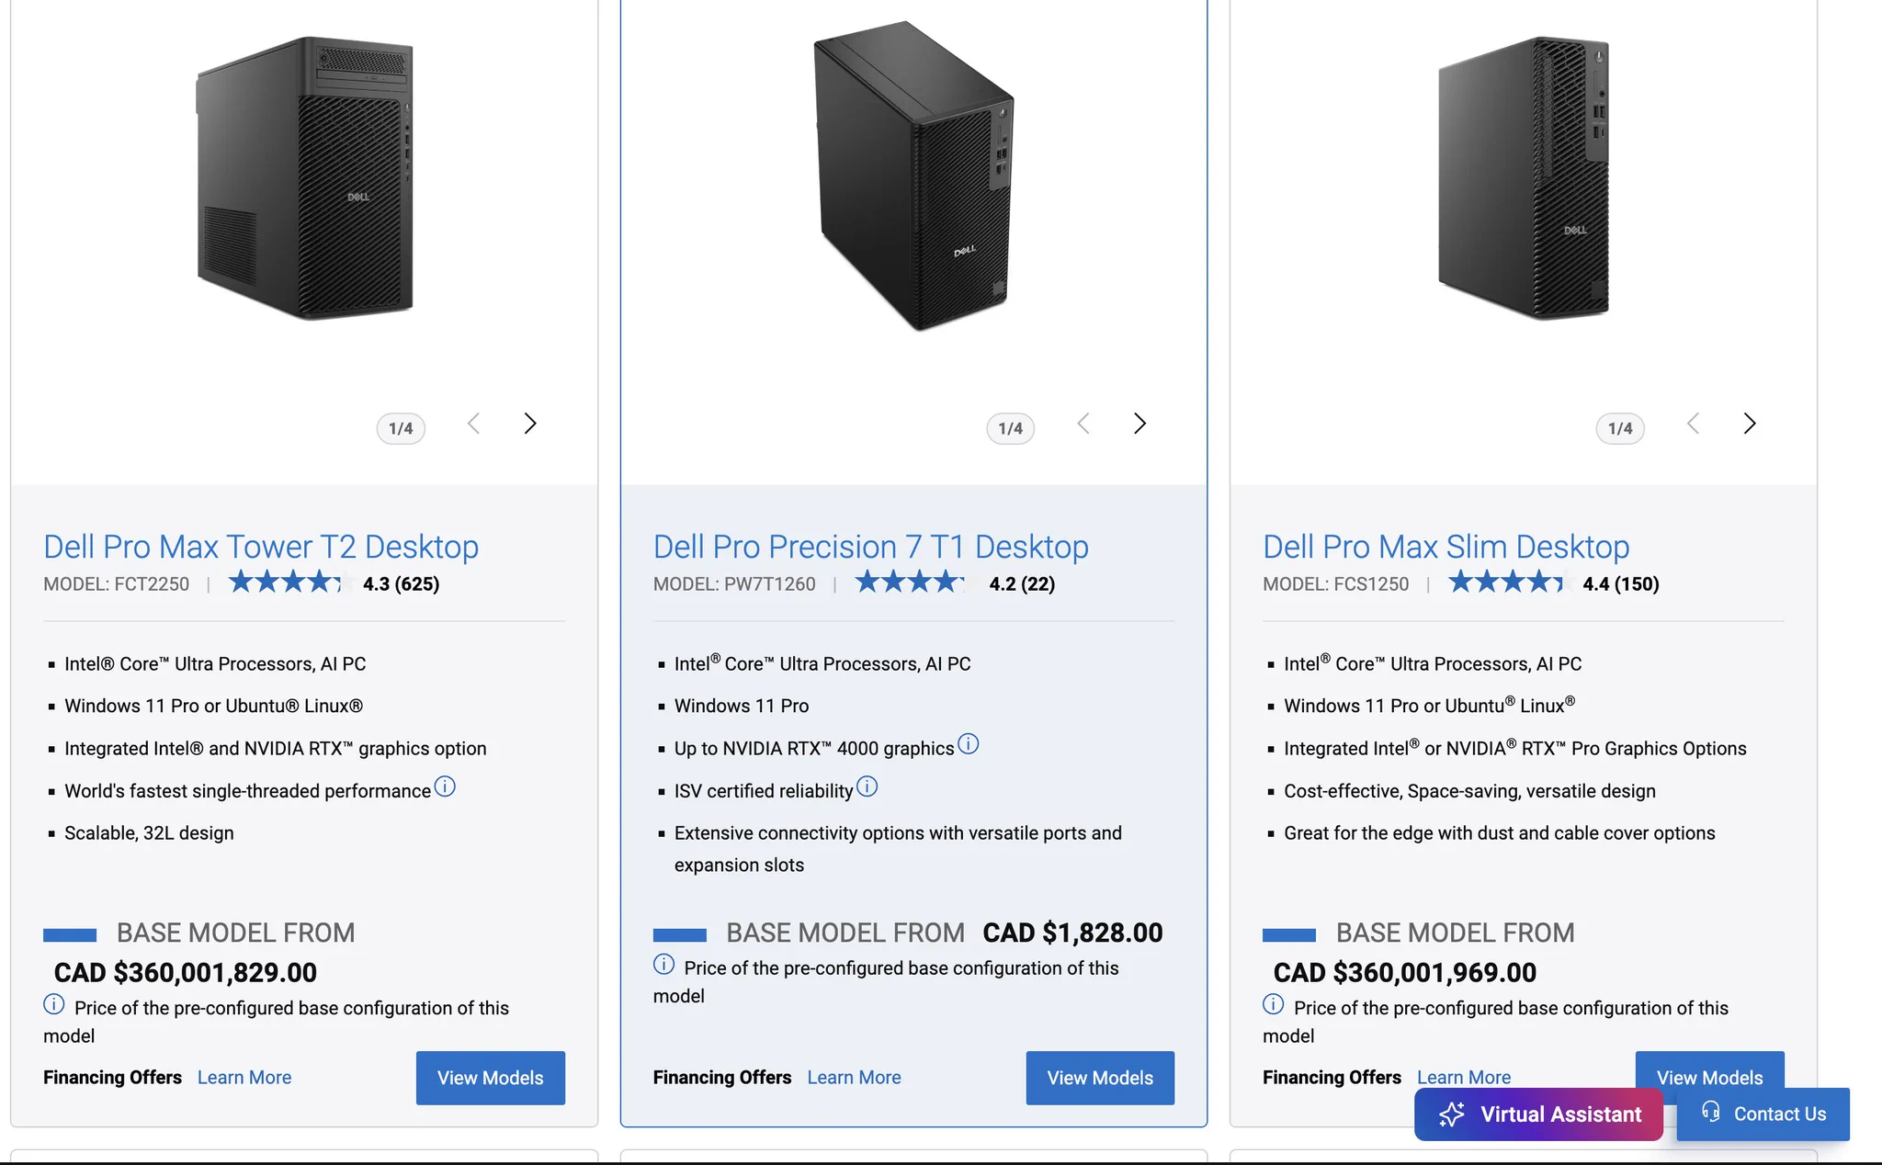Open Dell Pro Precision 7 T1 Desktop link
Image resolution: width=1882 pixels, height=1165 pixels.
click(x=870, y=547)
